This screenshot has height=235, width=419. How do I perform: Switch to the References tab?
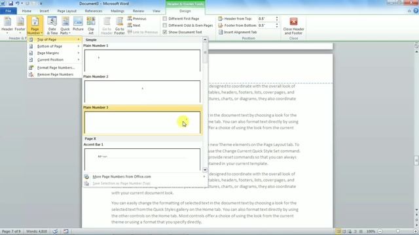(94, 11)
